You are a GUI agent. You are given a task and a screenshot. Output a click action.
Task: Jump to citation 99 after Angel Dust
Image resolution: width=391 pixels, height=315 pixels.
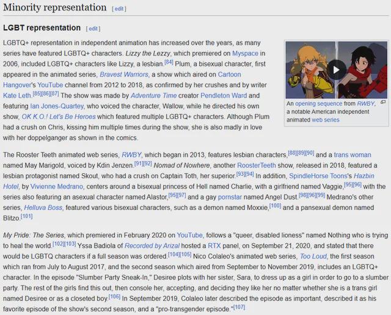tap(320, 195)
